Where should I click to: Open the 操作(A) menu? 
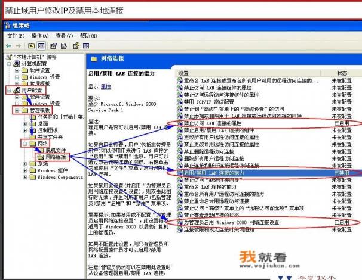[x=40, y=36]
